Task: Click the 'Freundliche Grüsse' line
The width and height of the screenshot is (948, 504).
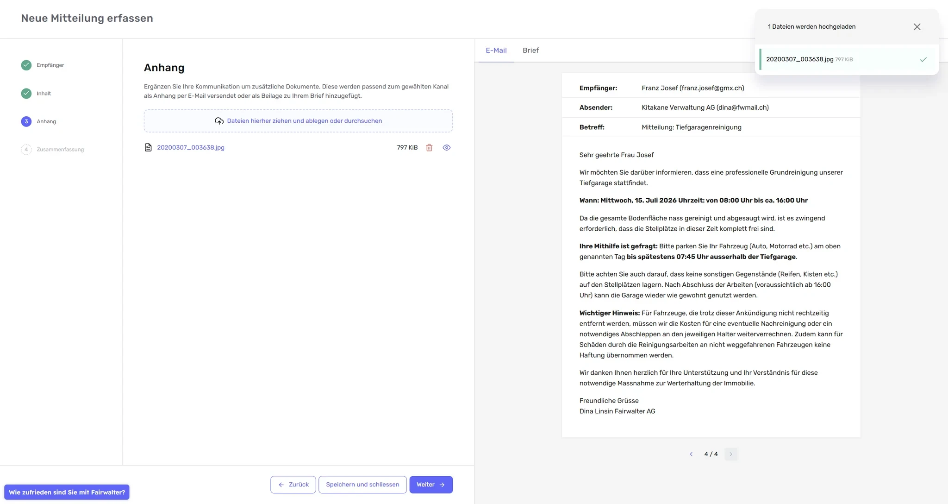Action: (x=609, y=401)
